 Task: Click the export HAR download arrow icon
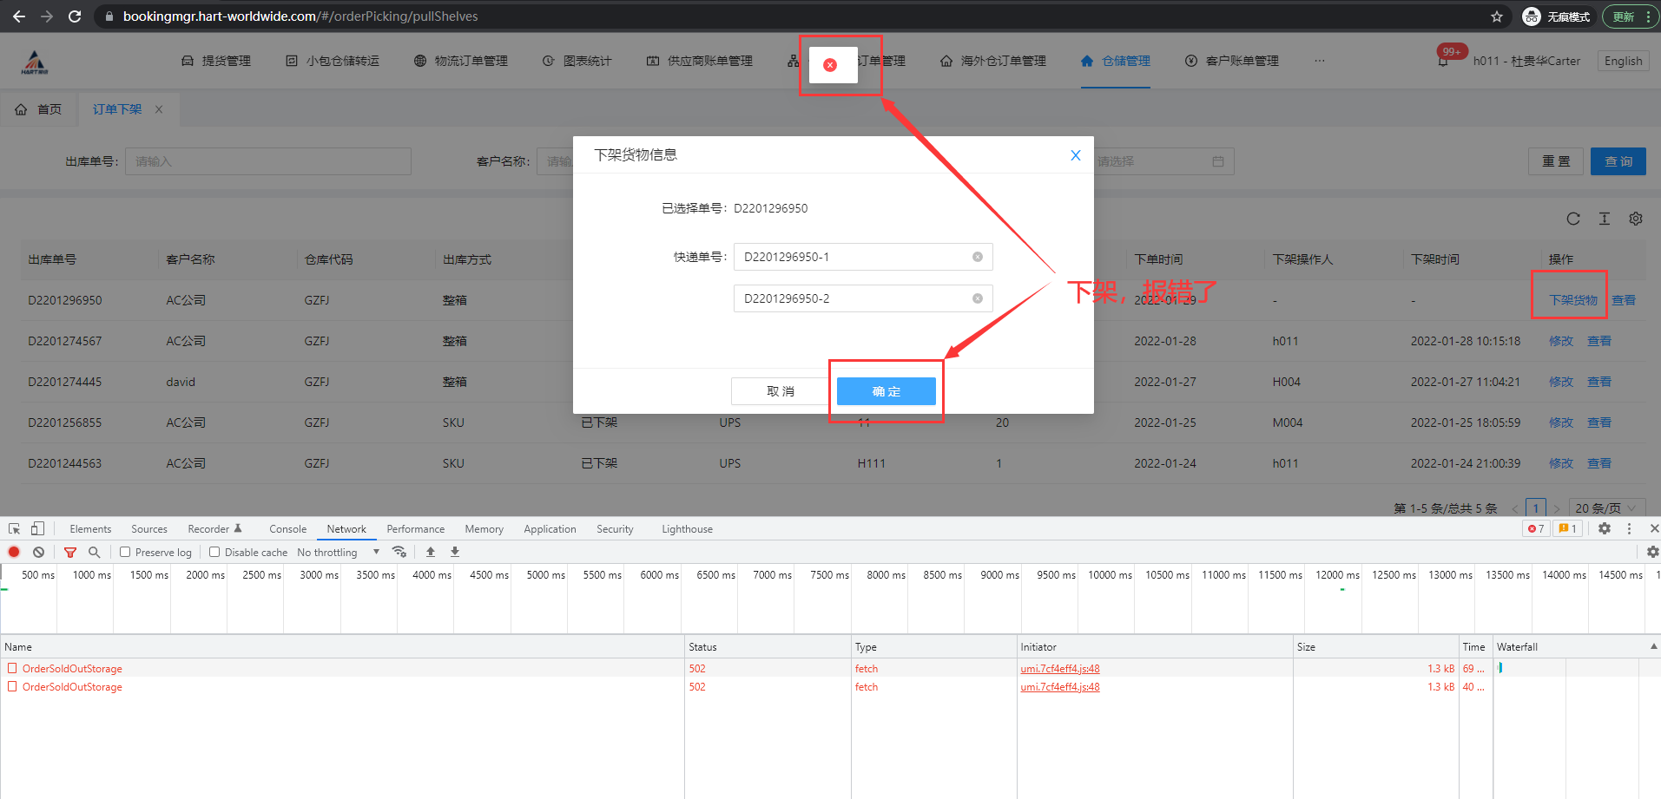tap(454, 552)
